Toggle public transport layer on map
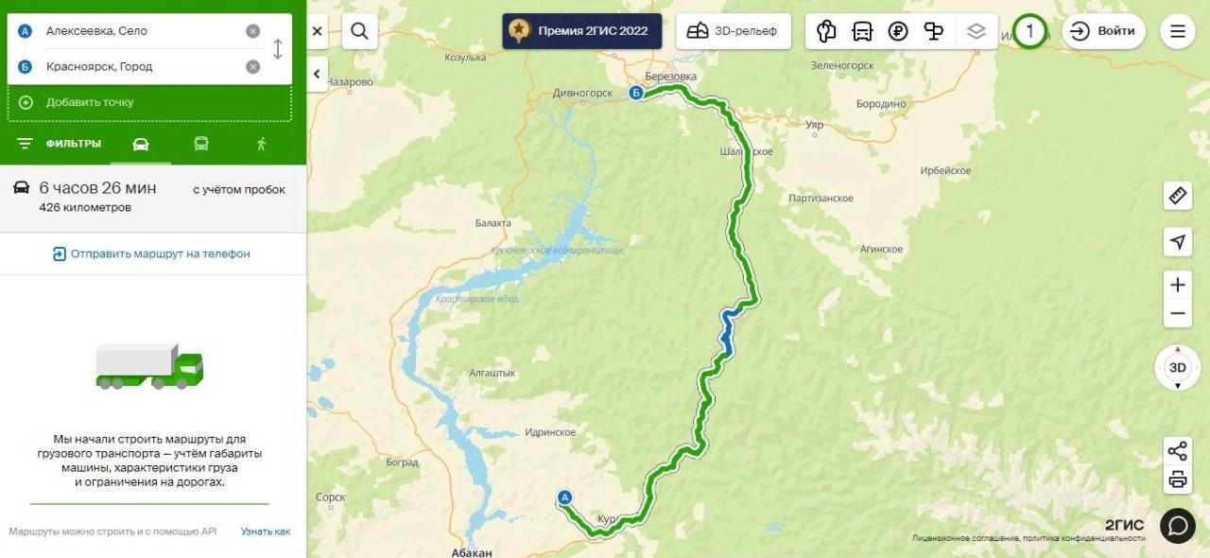The height and width of the screenshot is (558, 1210). coord(862,31)
